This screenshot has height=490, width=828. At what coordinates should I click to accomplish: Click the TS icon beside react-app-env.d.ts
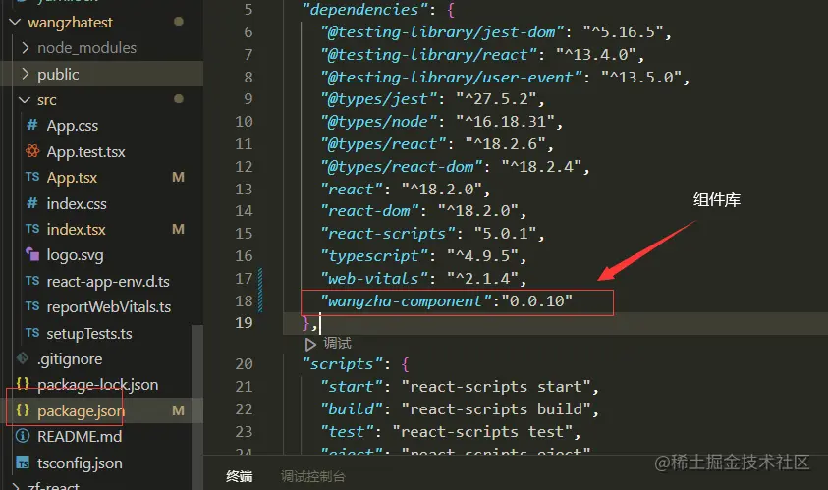(32, 281)
